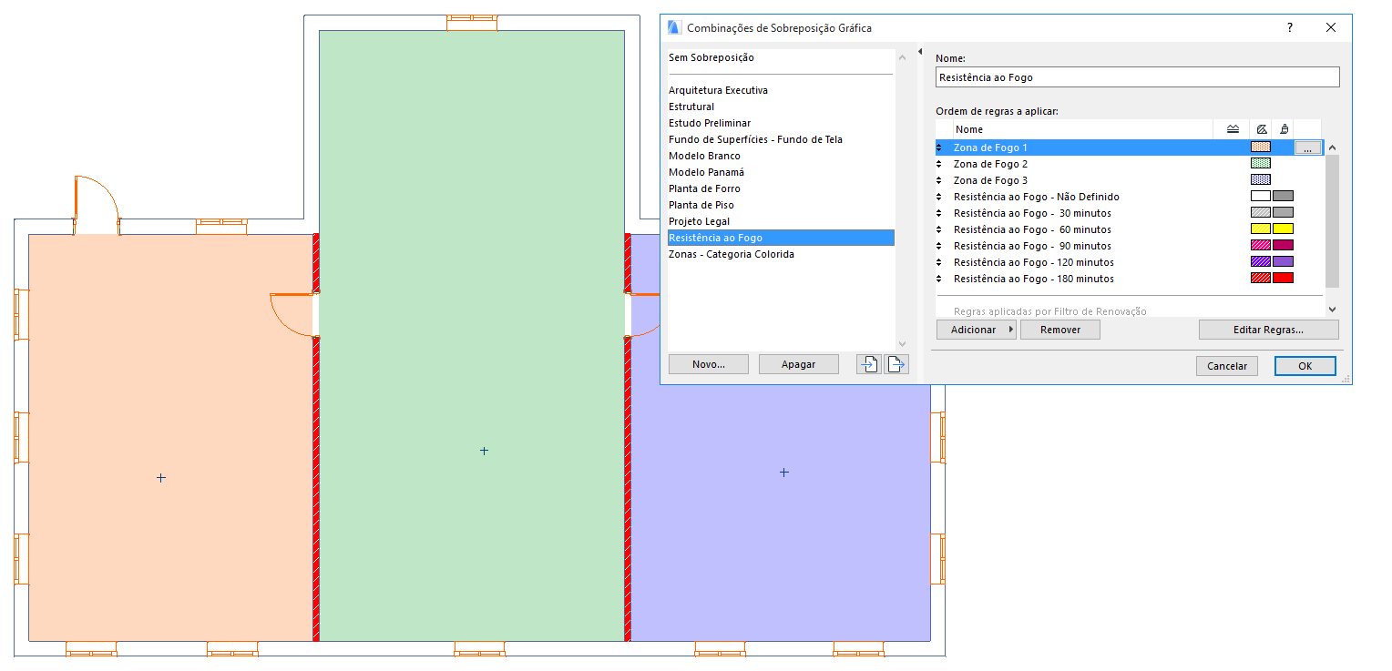The image size is (1392, 671).
Task: Click the ellipsis button on the Zona de Fogo 1 row
Action: coord(1307,147)
